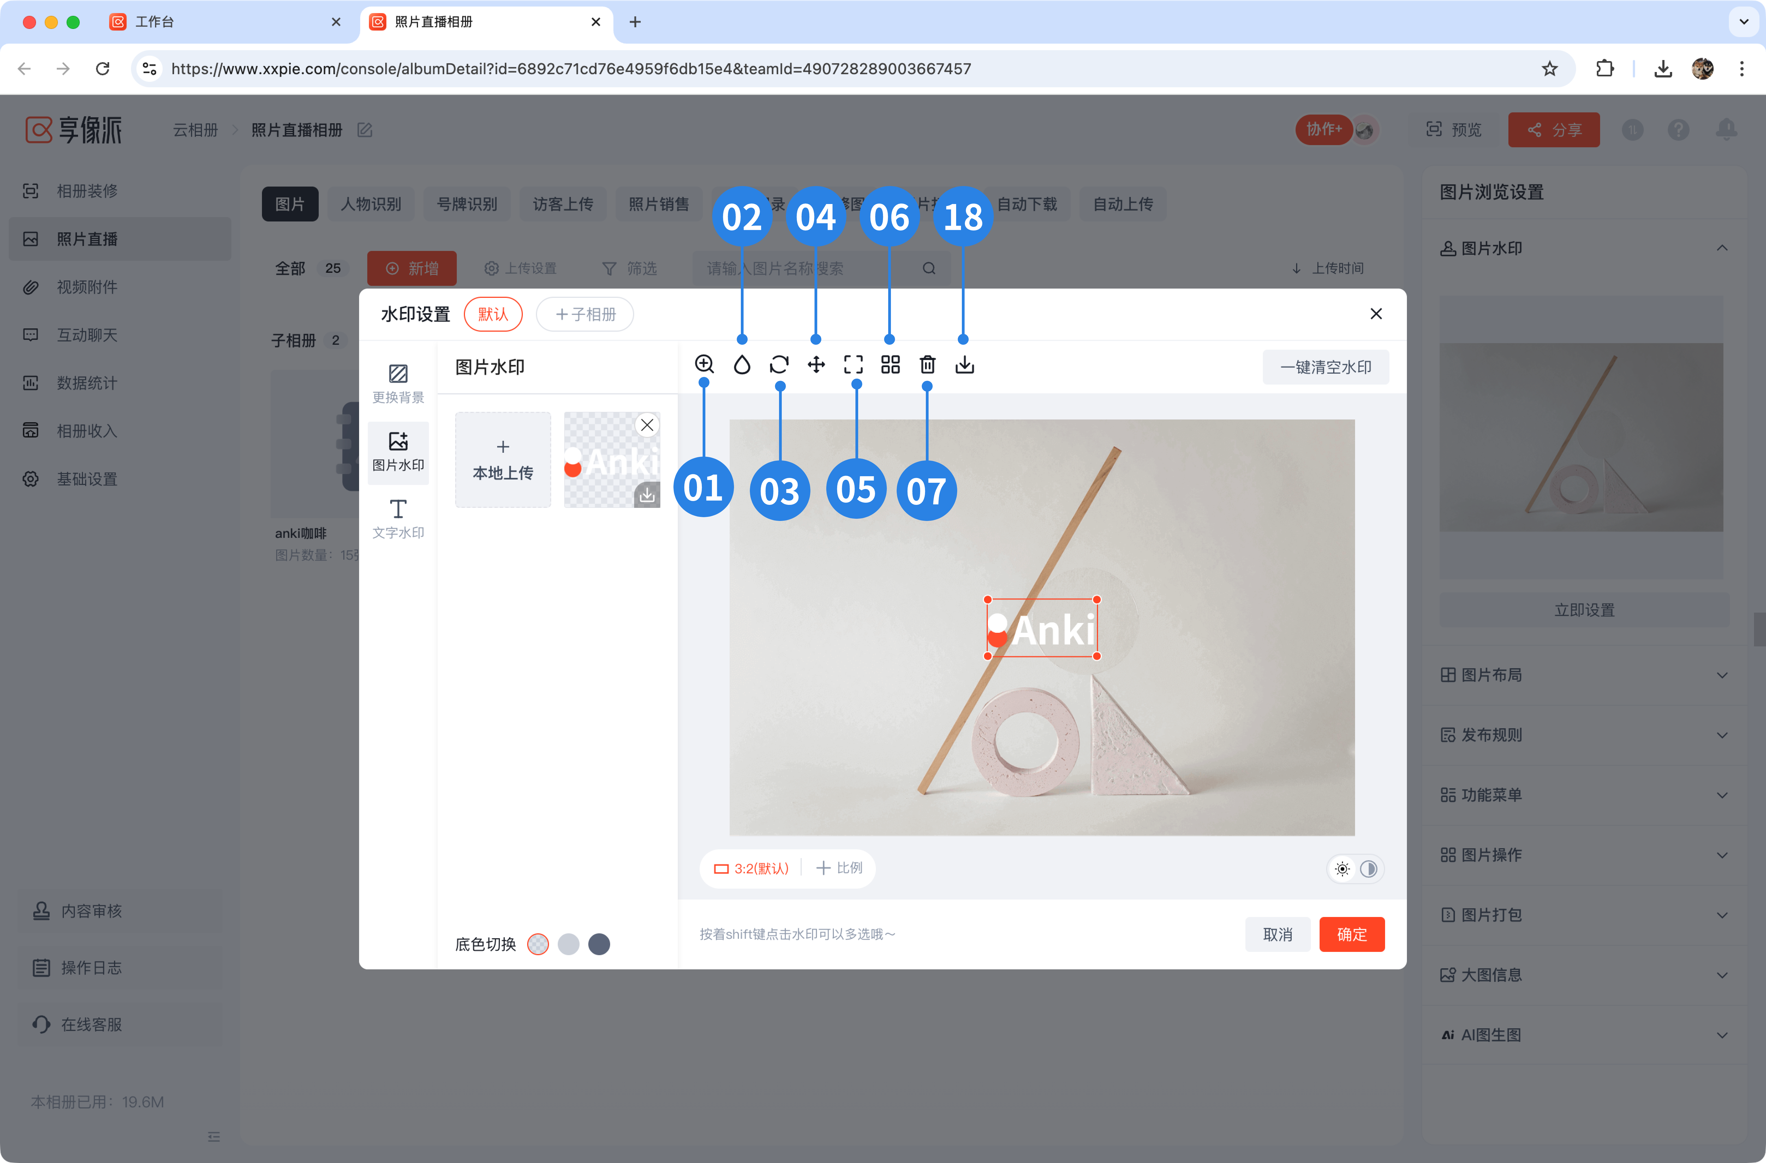Select the transparent checkered base color
1766x1163 pixels.
[538, 944]
